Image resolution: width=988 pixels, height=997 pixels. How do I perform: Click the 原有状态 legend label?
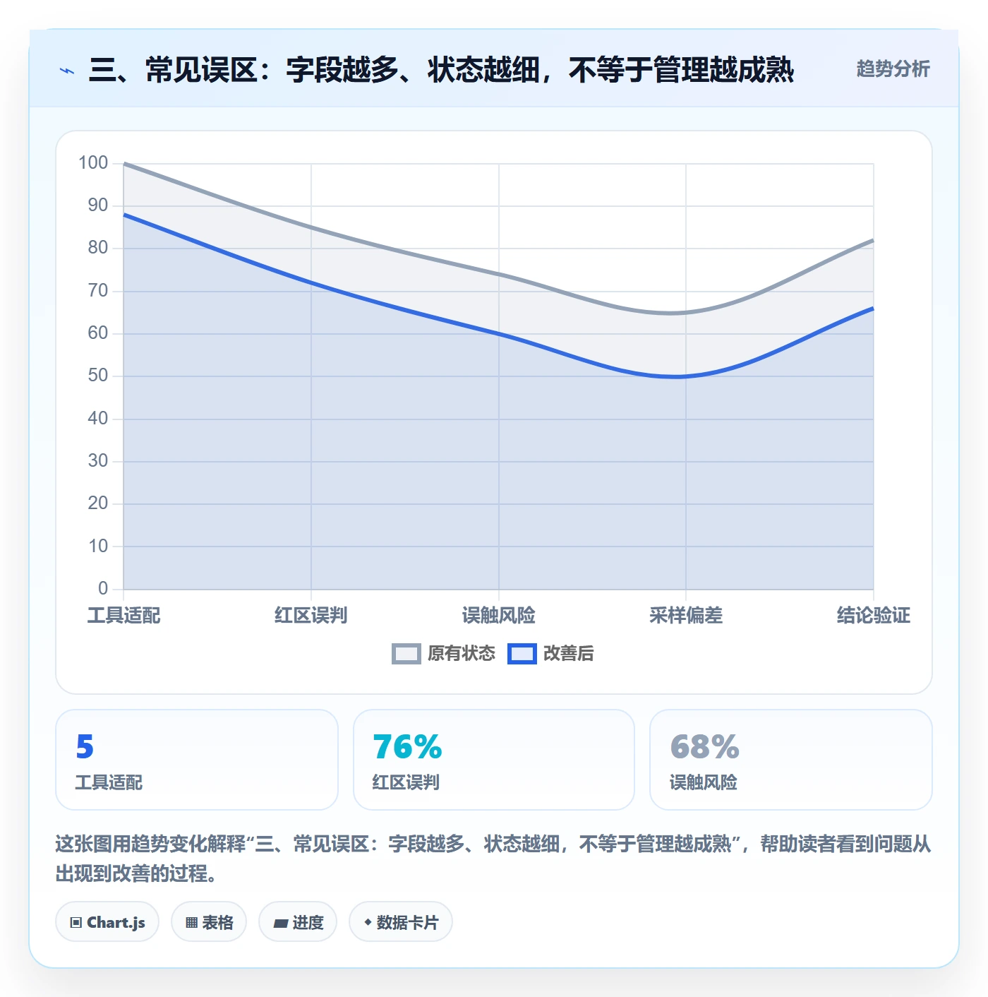[x=462, y=654]
